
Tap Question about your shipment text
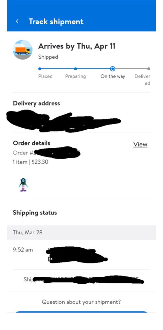pyautogui.click(x=81, y=302)
